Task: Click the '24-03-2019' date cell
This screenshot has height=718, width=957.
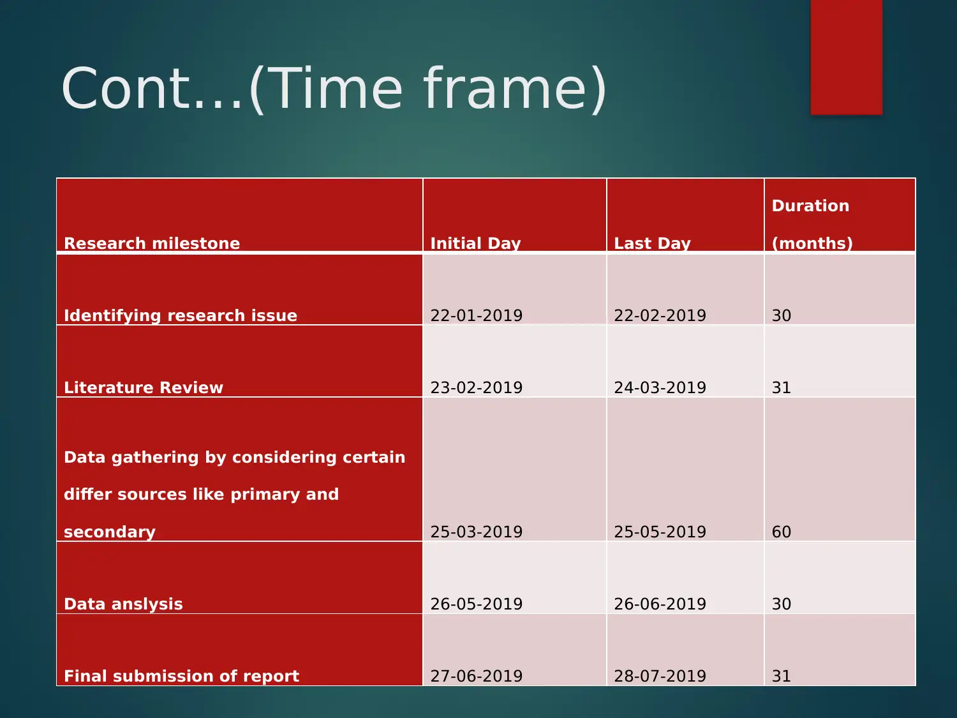Action: coord(685,361)
